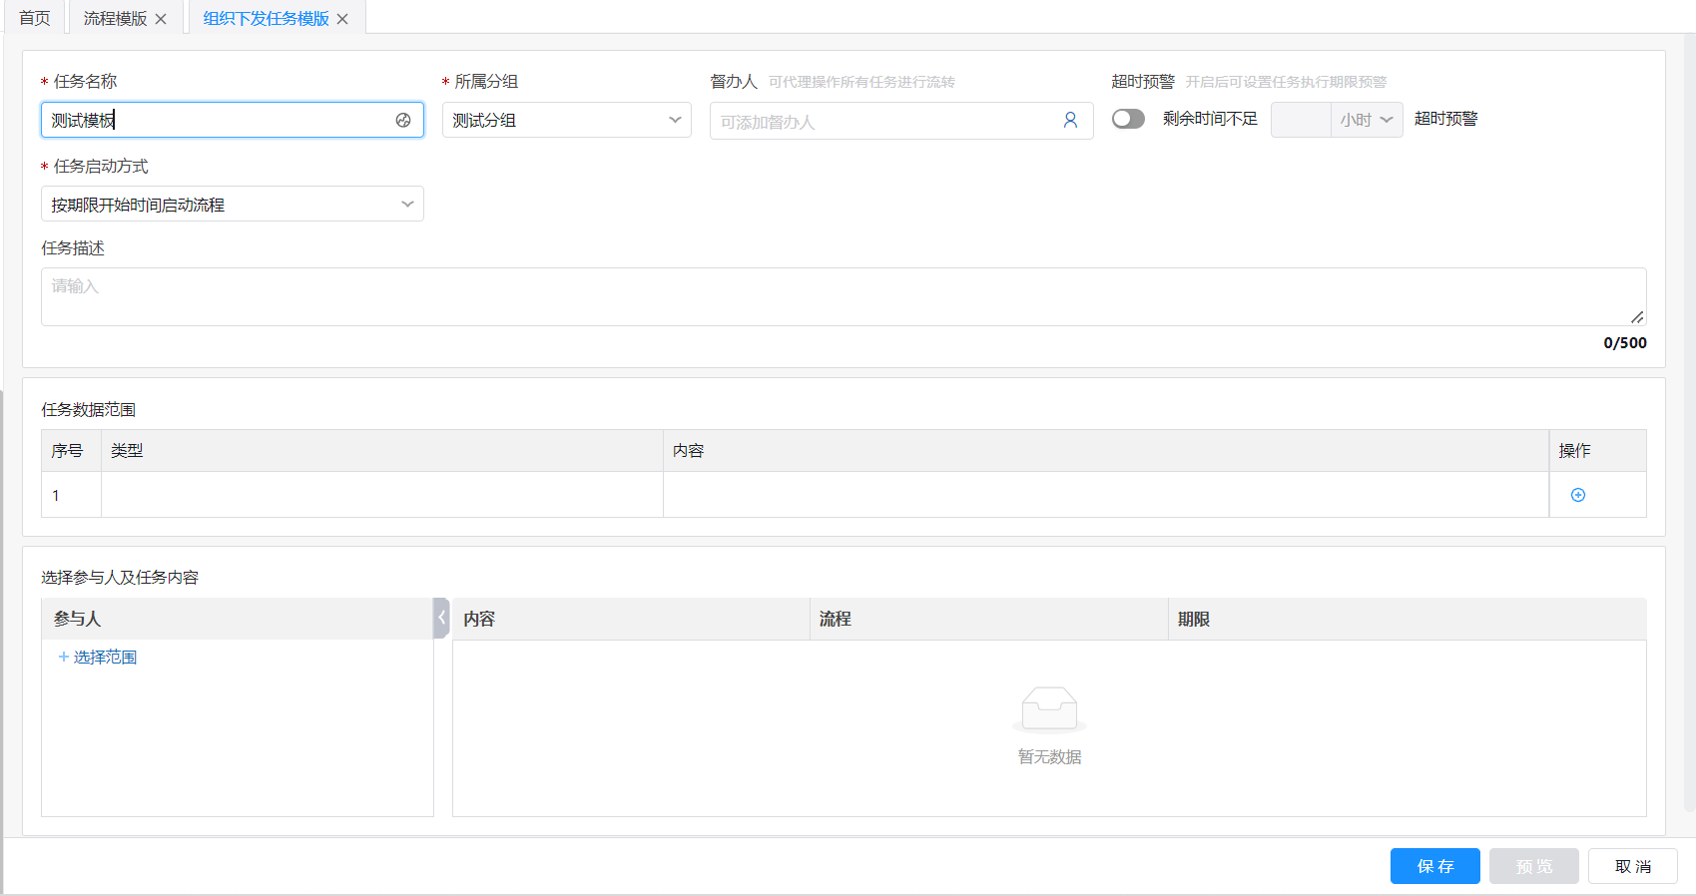This screenshot has height=896, width=1696.
Task: Click the 督办人 input field
Action: pyautogui.click(x=883, y=121)
